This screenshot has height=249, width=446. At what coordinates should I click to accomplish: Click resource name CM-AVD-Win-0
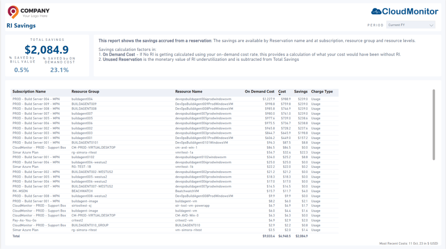(187, 216)
